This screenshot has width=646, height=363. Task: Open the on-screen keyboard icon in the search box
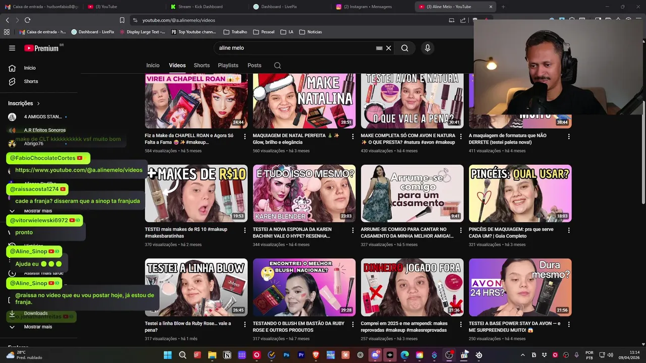pos(379,48)
